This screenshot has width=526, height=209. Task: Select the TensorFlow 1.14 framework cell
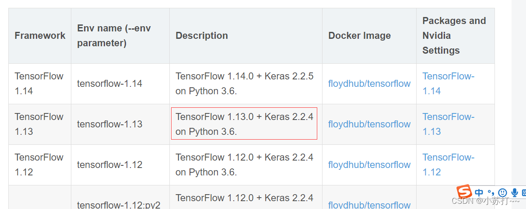click(x=39, y=83)
